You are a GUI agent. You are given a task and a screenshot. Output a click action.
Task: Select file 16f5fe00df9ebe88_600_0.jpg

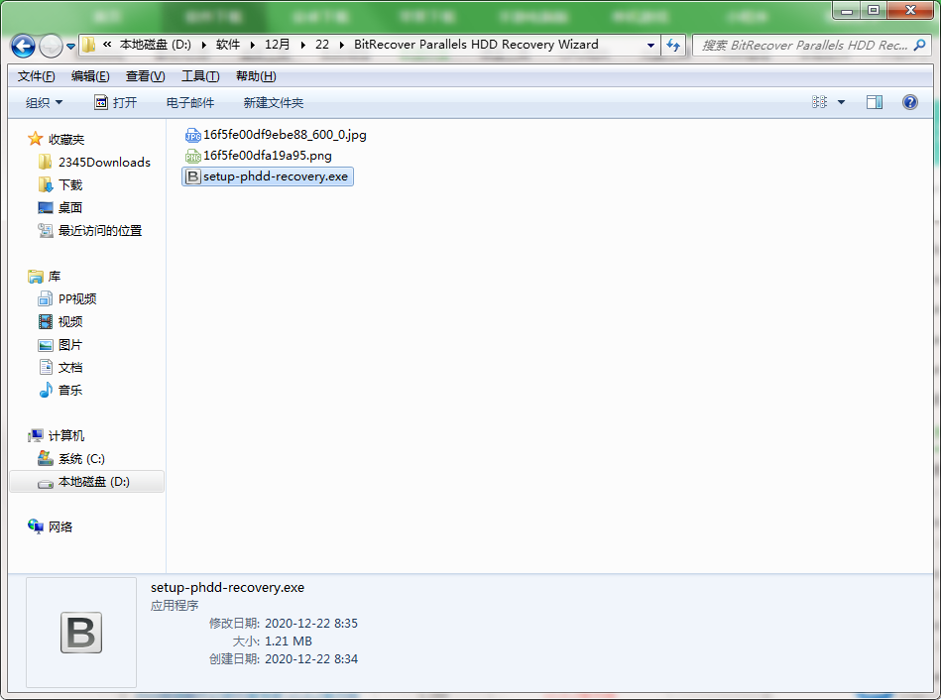276,135
